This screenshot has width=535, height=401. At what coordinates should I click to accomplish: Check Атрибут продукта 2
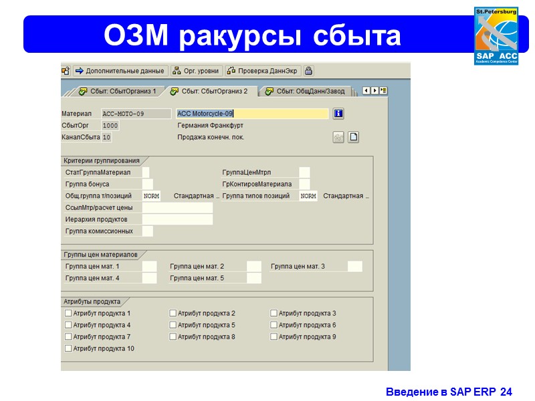(x=173, y=313)
